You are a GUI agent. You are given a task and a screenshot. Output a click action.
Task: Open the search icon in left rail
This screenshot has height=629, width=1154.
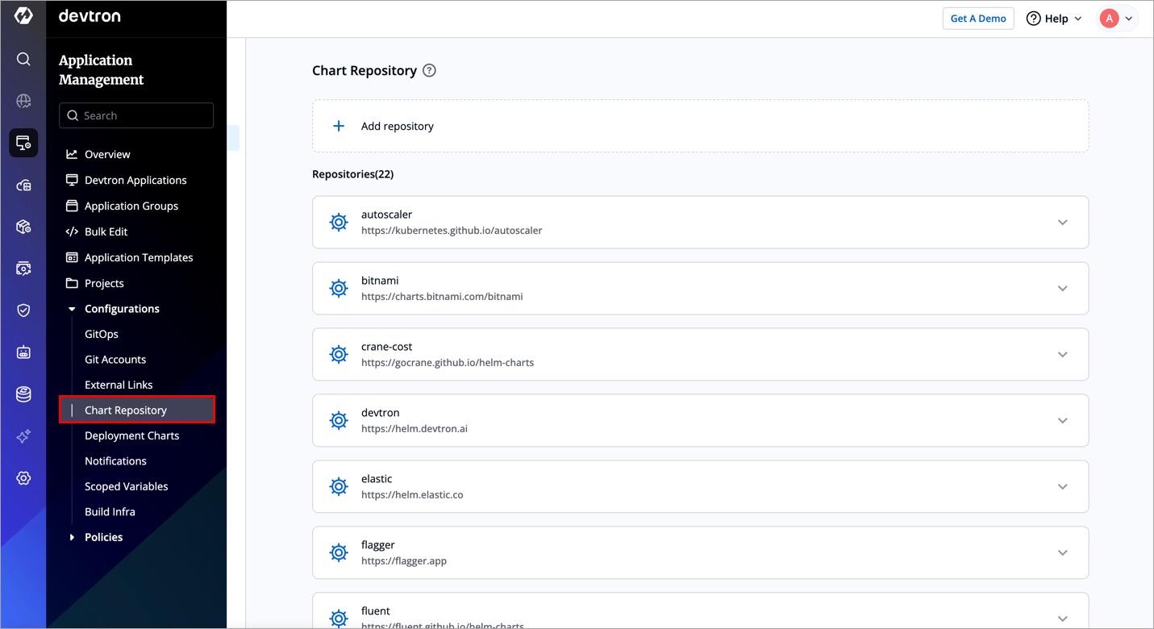coord(23,59)
